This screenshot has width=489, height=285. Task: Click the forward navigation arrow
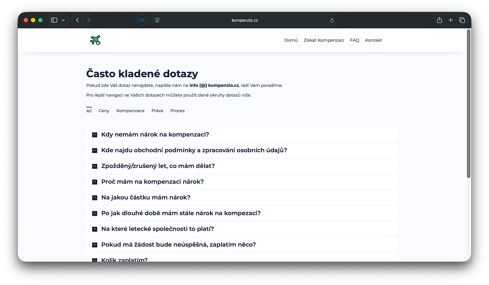coord(88,20)
